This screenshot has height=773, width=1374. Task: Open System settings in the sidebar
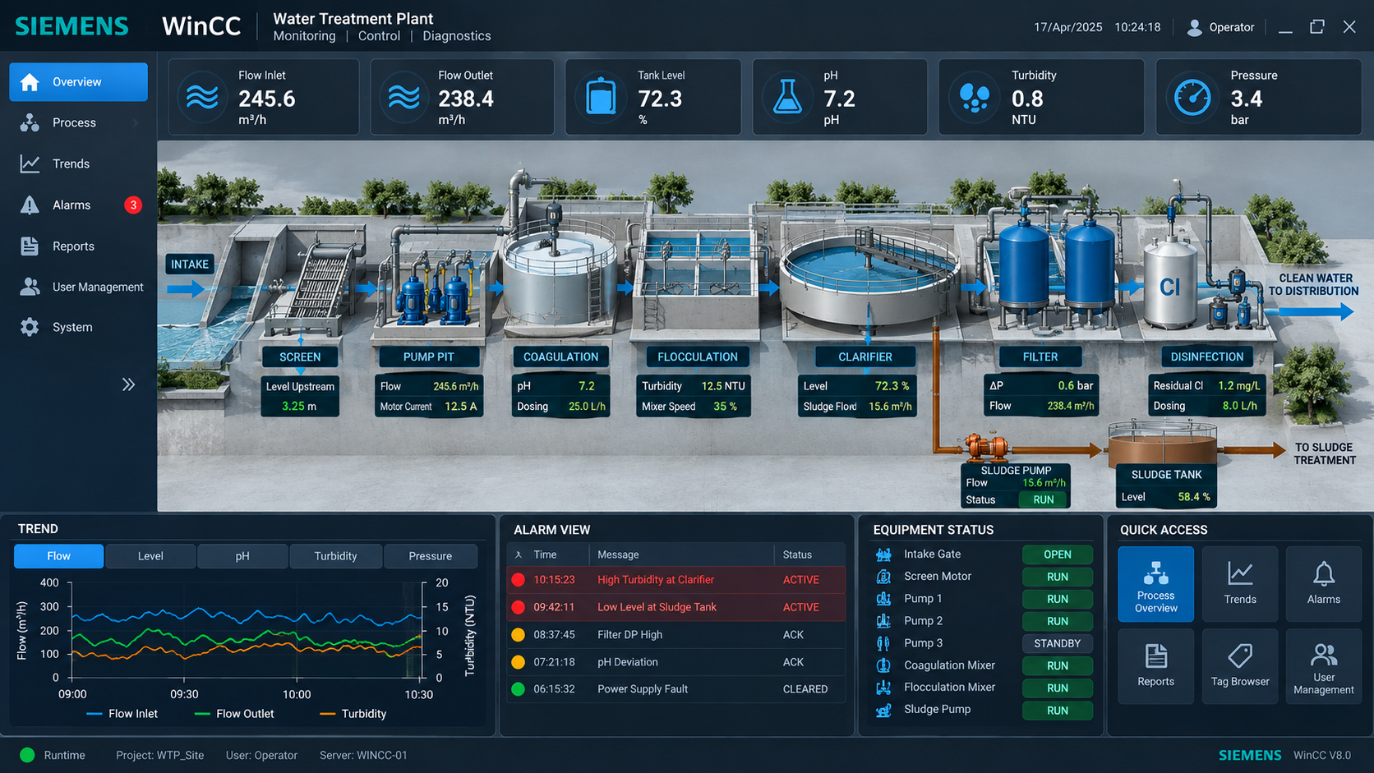(x=78, y=327)
